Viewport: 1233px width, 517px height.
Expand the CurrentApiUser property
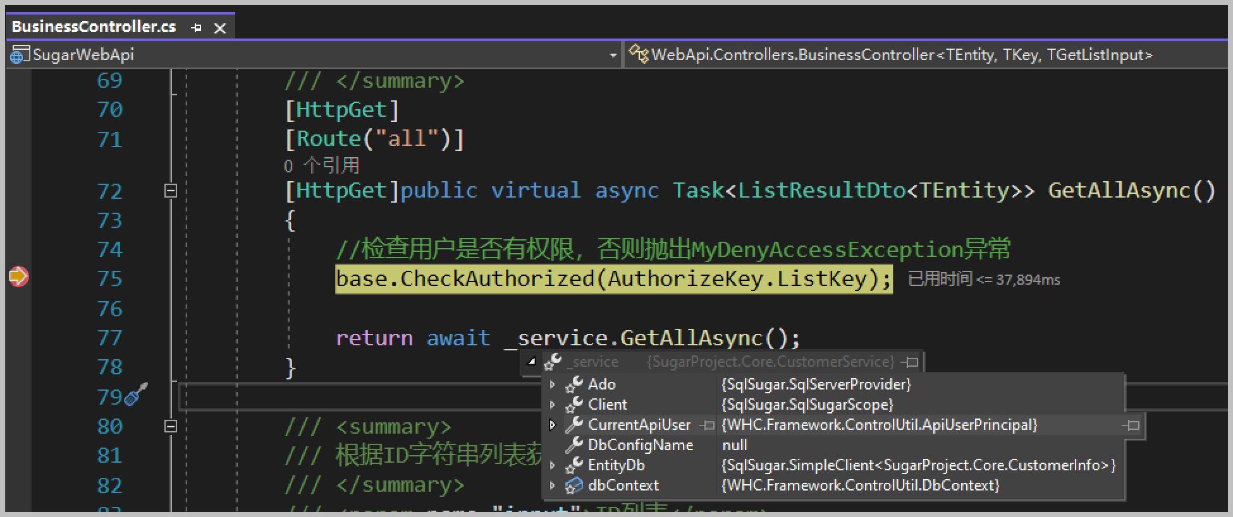pyautogui.click(x=552, y=425)
